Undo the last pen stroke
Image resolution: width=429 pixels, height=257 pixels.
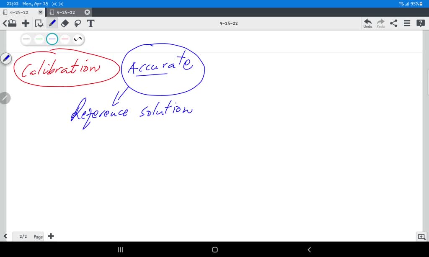tap(367, 23)
